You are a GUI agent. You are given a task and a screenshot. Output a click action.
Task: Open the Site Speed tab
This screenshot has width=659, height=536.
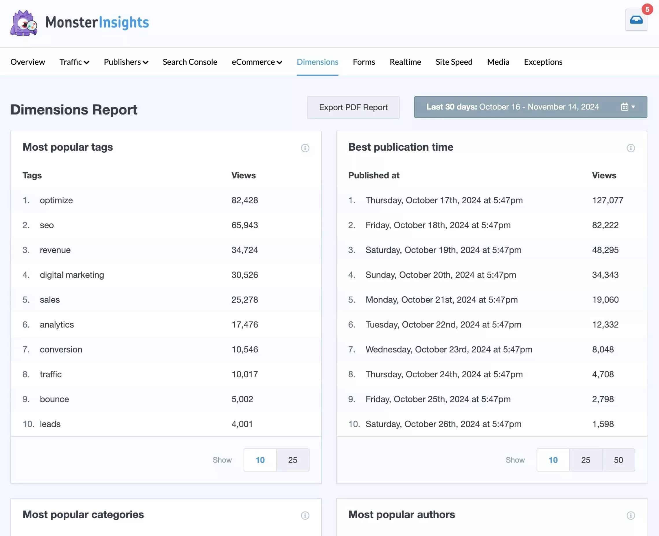[454, 62]
